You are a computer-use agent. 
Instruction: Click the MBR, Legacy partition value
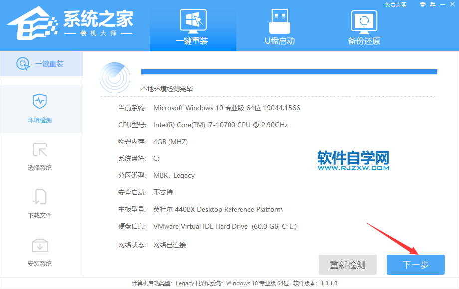point(174,175)
